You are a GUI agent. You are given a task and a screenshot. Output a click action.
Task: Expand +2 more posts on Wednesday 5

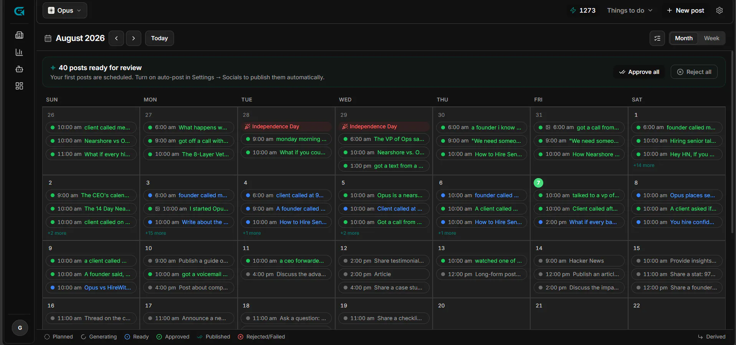[350, 233]
